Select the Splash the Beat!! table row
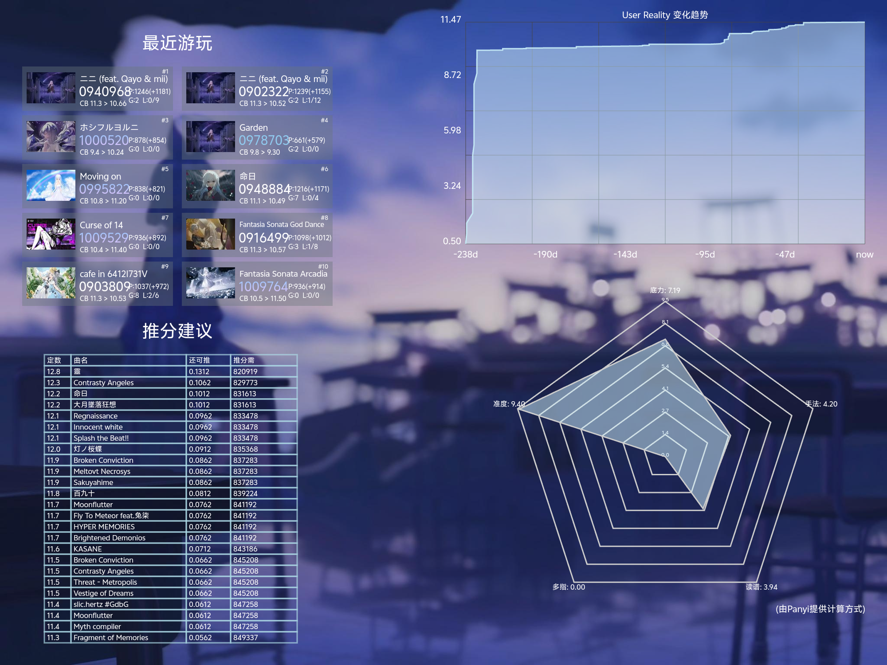This screenshot has height=665, width=887. (x=101, y=438)
